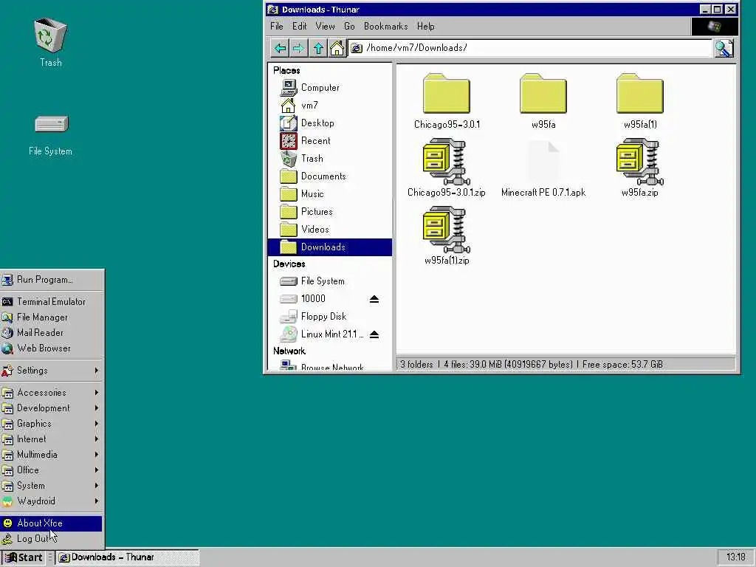The width and height of the screenshot is (756, 567).
Task: Select Documents in the Places sidebar
Action: coord(330,176)
